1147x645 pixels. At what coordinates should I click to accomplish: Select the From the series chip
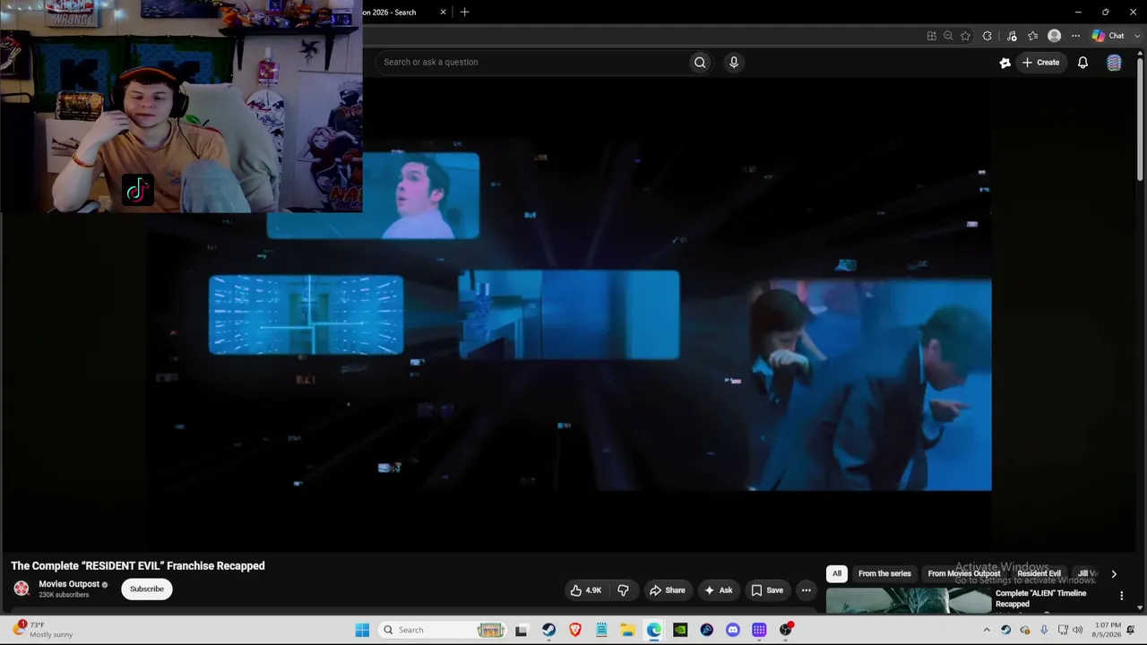point(884,573)
